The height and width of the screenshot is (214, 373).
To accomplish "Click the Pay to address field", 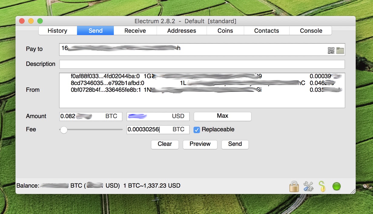I will click(202, 50).
